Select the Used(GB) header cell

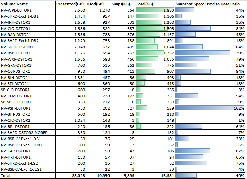point(98,4)
